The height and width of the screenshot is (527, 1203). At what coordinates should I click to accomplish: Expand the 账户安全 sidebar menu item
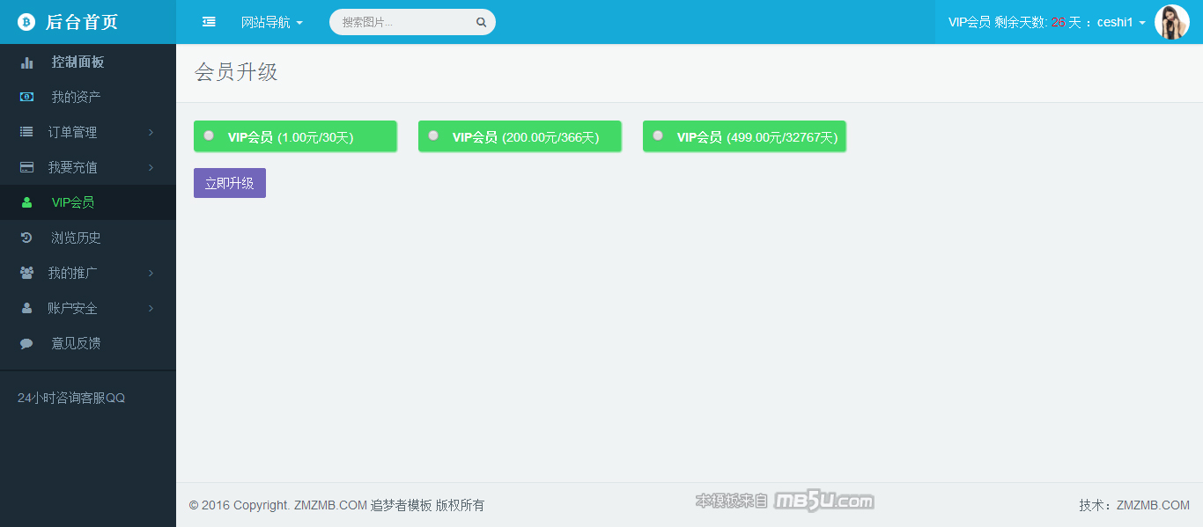(x=87, y=308)
